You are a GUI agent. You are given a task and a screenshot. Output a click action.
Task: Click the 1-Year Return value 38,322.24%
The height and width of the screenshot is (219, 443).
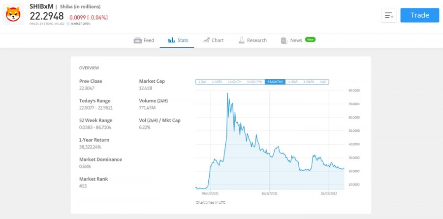click(90, 147)
